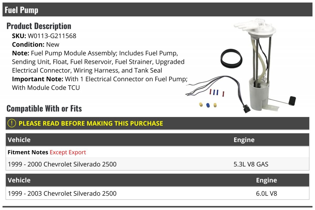
Task: Click the blue butt connector cap
Action: pyautogui.click(x=208, y=105)
